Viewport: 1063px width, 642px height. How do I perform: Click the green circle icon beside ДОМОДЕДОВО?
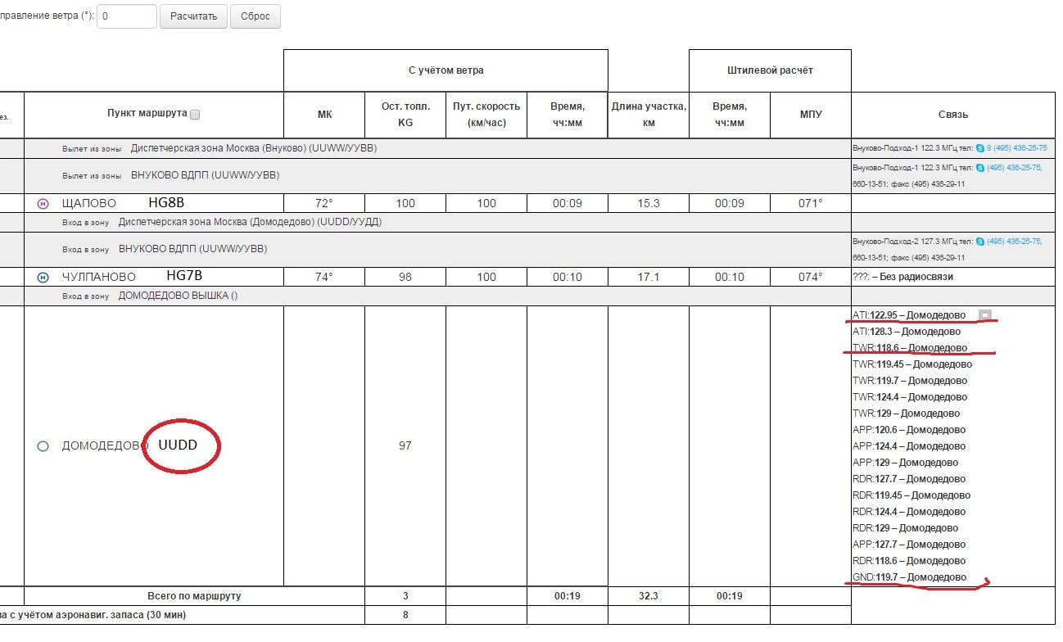click(x=43, y=446)
